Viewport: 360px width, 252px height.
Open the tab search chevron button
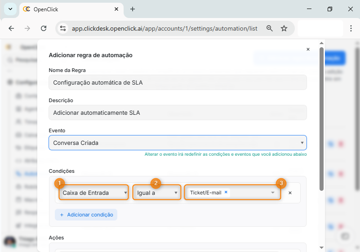click(9, 9)
